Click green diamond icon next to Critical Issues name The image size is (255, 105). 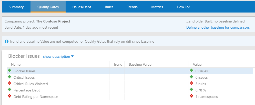point(10,77)
